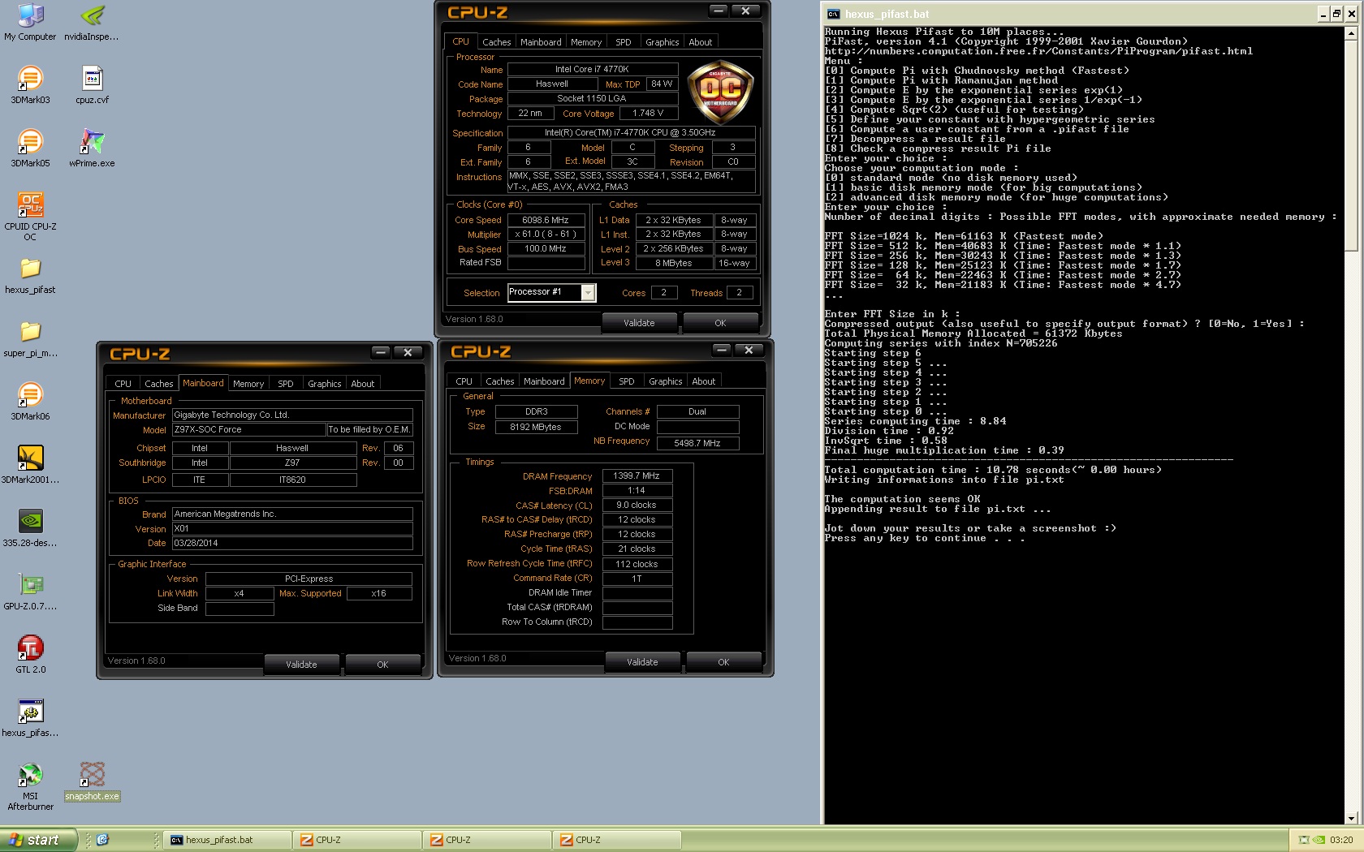
Task: Launch the 3DMark2001 desktop icon
Action: point(30,464)
